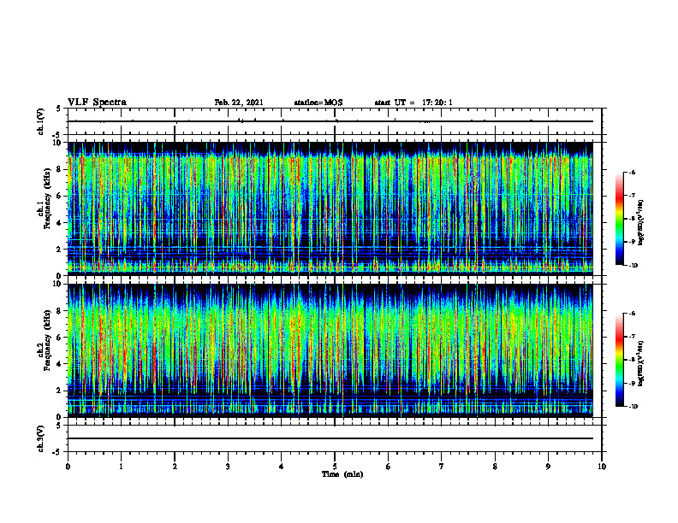This screenshot has height=523, width=678.
Task: Click inside the ch.1 spectrogram panel
Action: tap(330, 209)
